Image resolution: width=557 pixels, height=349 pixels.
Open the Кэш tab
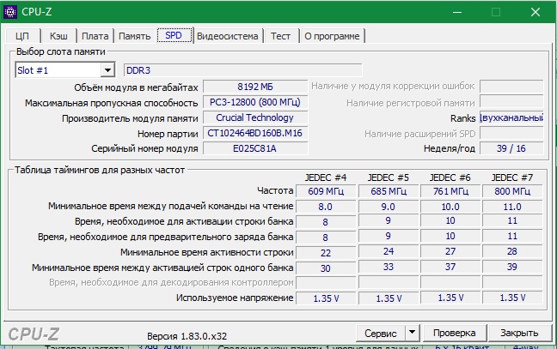click(x=58, y=36)
